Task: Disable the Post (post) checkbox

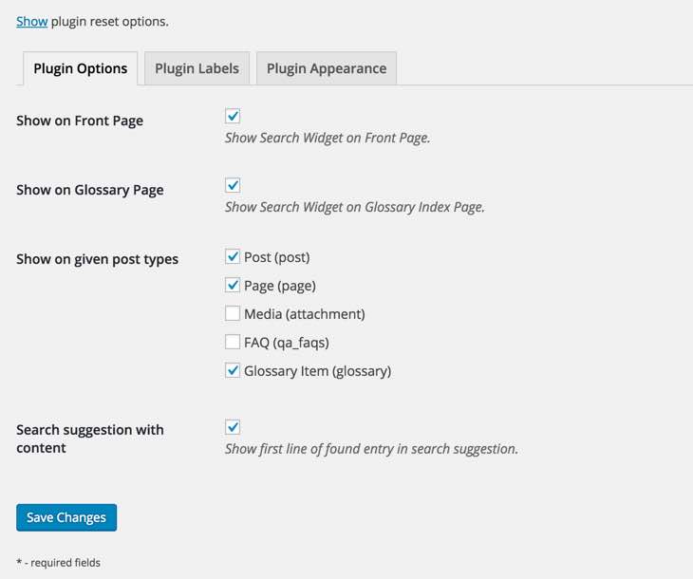Action: 233,256
